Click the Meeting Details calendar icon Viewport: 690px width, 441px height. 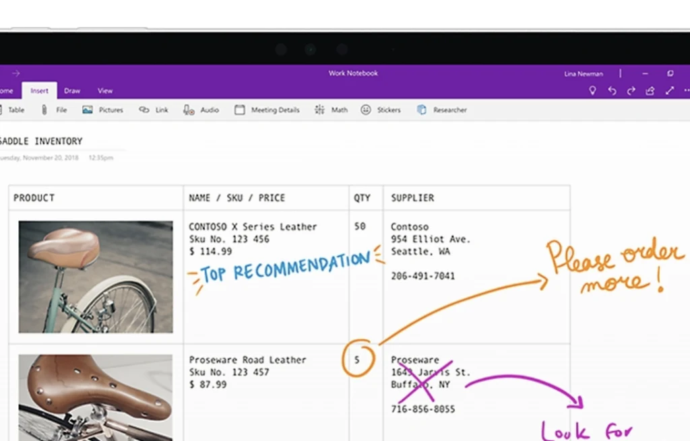(x=239, y=110)
